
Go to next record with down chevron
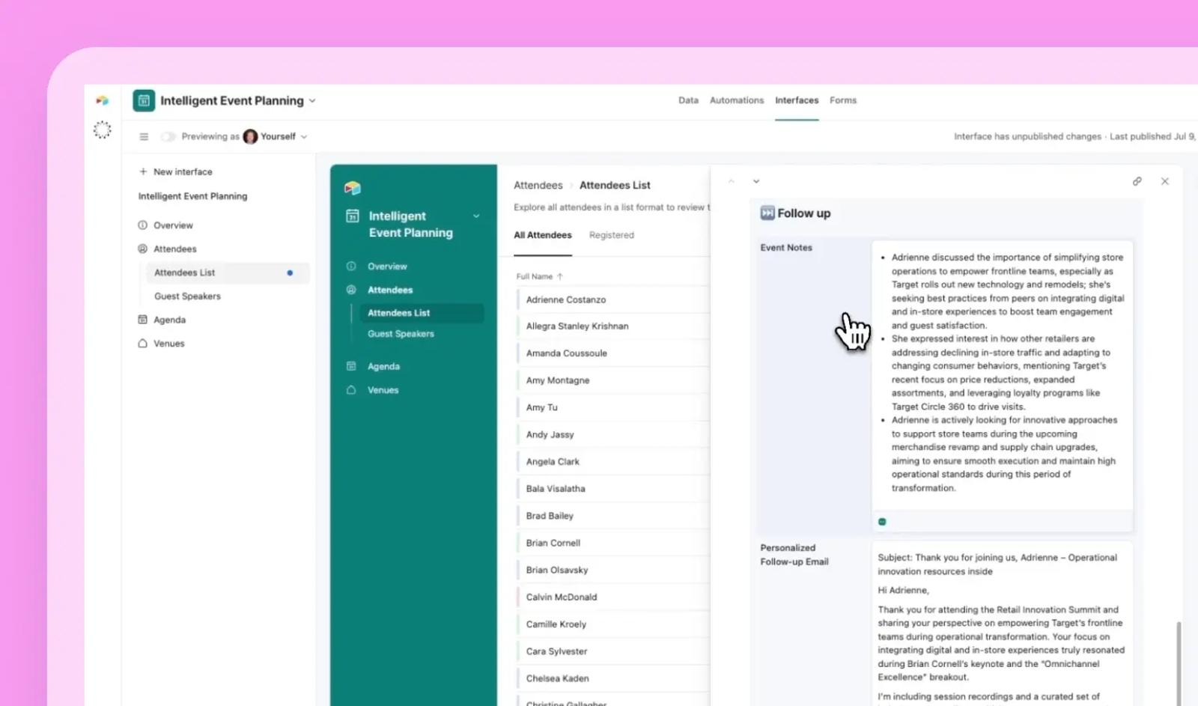756,181
